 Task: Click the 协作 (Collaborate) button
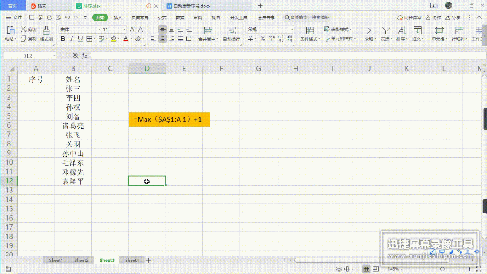coord(433,18)
